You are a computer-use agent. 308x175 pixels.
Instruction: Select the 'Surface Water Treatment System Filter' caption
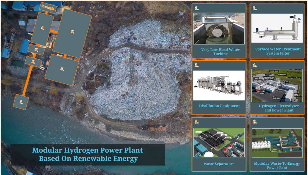pyautogui.click(x=278, y=51)
